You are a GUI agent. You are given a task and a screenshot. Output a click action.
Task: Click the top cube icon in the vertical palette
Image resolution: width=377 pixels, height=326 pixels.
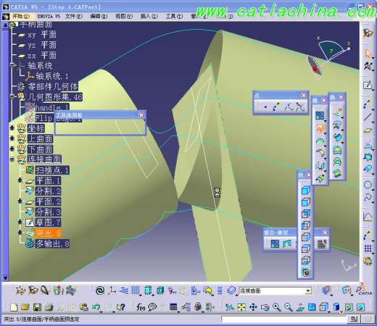tap(306, 191)
